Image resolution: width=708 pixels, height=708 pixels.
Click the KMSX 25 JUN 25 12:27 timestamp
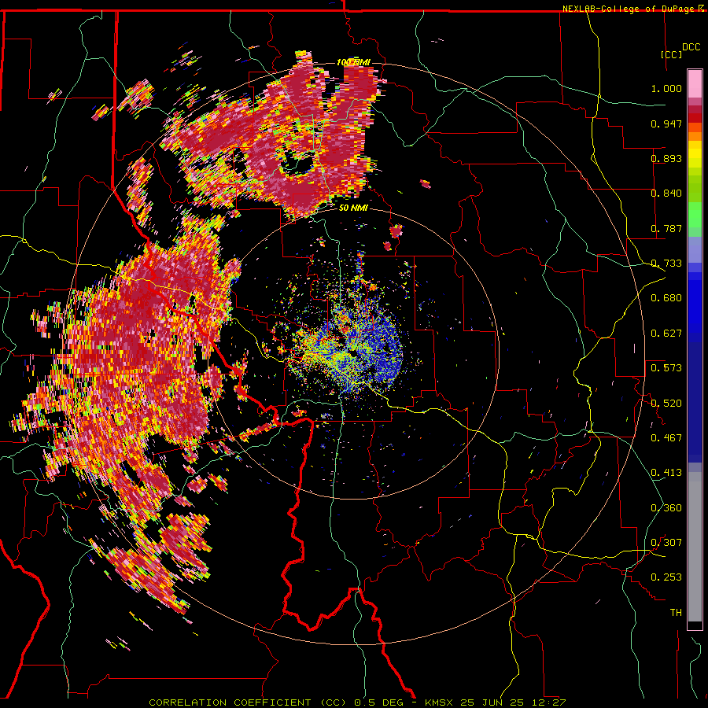pos(496,702)
